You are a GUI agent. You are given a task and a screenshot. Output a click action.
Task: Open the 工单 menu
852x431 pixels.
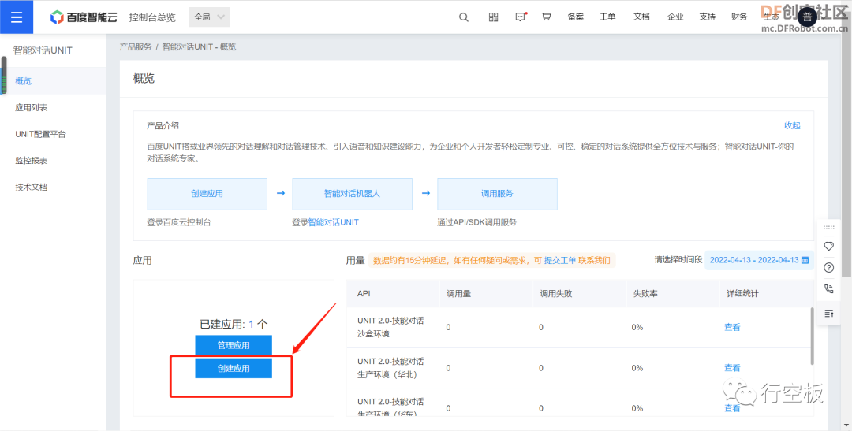[x=607, y=17]
